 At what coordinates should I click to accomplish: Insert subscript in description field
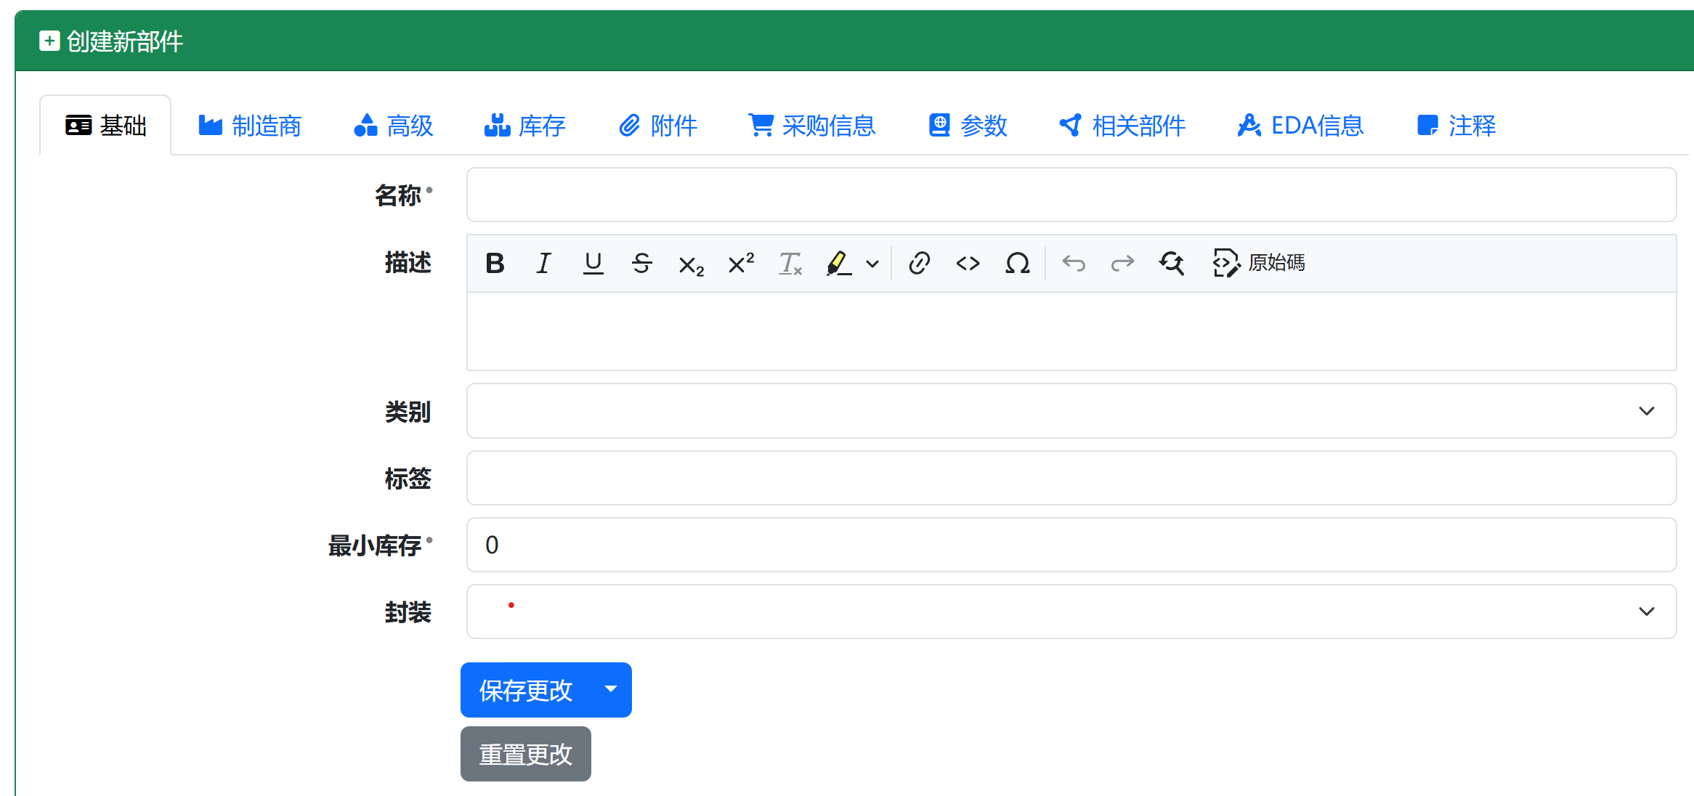(690, 263)
